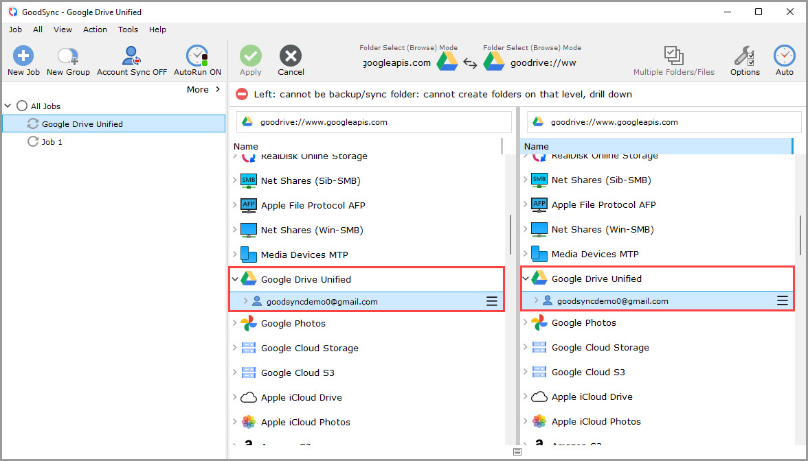The height and width of the screenshot is (461, 808).
Task: Open the Help menu
Action: (158, 29)
